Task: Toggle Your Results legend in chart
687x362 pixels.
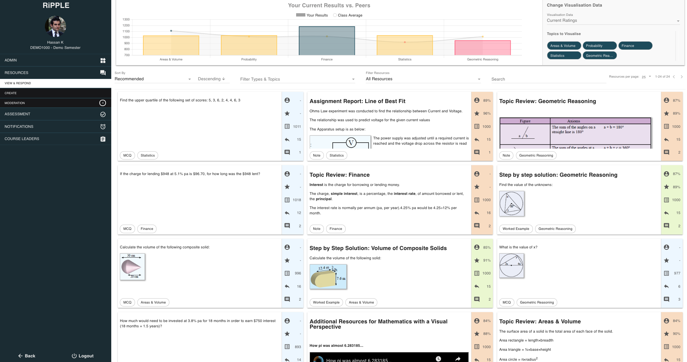Action: click(x=312, y=15)
